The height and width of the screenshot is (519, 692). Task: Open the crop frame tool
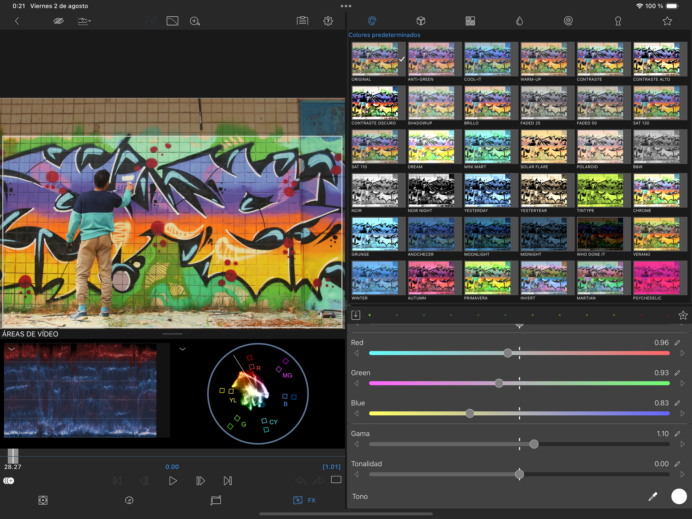pyautogui.click(x=172, y=21)
